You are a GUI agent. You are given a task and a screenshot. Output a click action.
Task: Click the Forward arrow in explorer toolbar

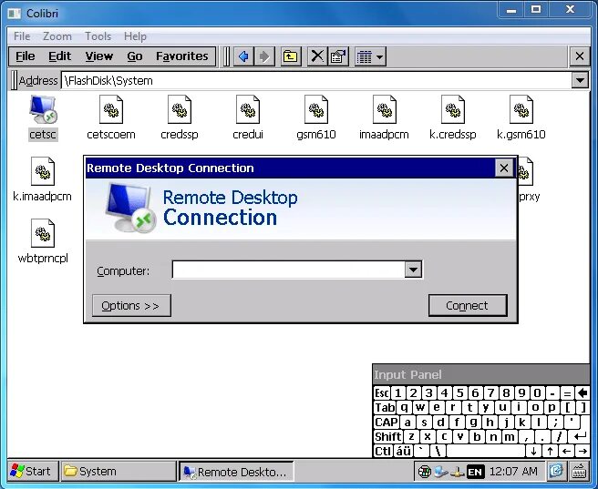(x=264, y=56)
